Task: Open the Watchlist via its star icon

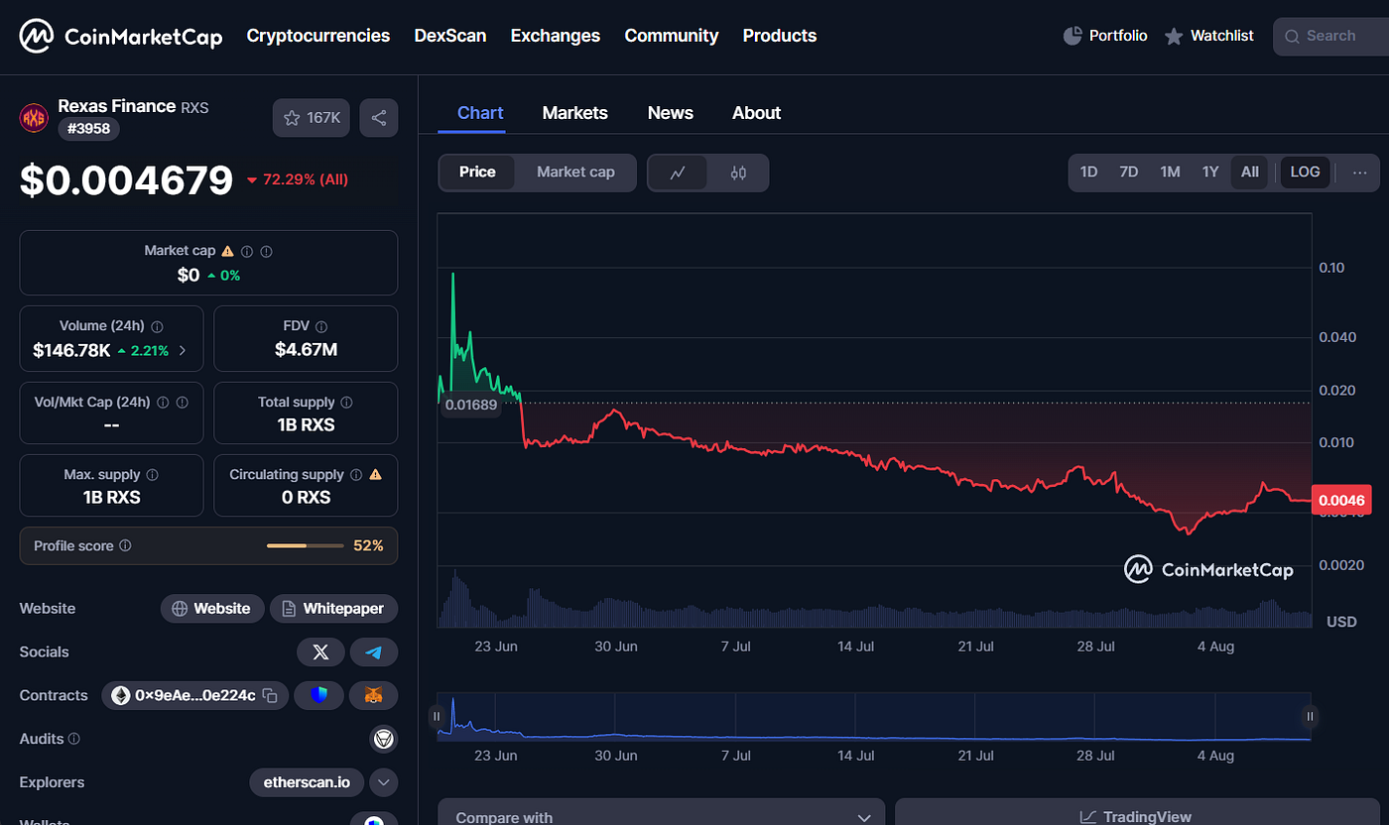Action: 1174,36
